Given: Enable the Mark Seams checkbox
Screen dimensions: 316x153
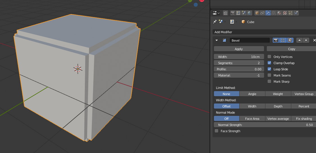Looking at the screenshot, I should pos(269,75).
